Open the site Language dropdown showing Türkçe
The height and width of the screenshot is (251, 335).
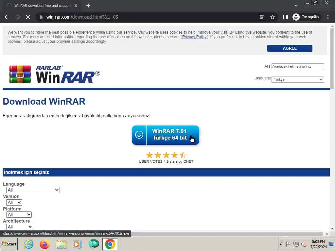point(298,79)
